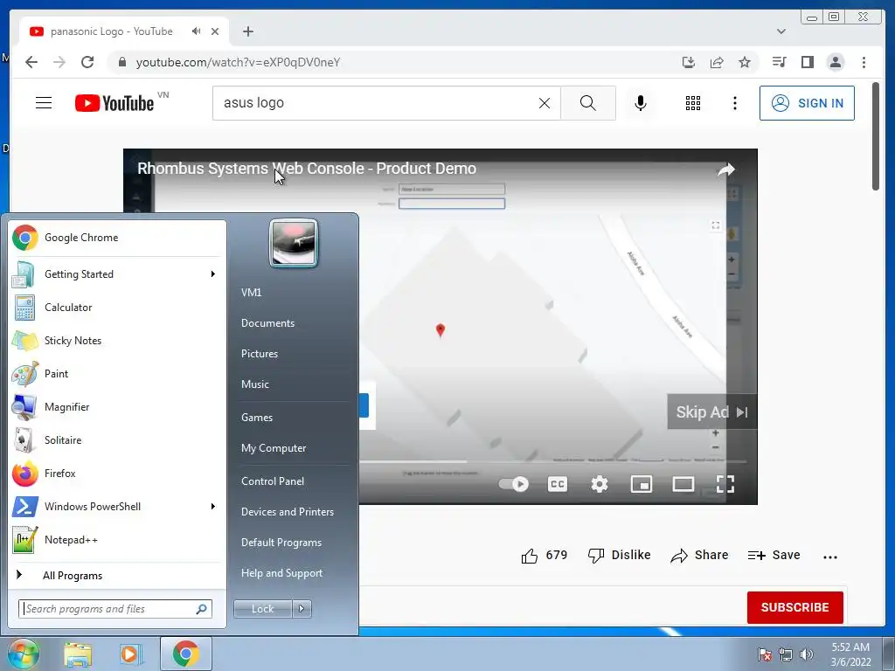
Task: Bookmark this page with the star
Action: (745, 62)
